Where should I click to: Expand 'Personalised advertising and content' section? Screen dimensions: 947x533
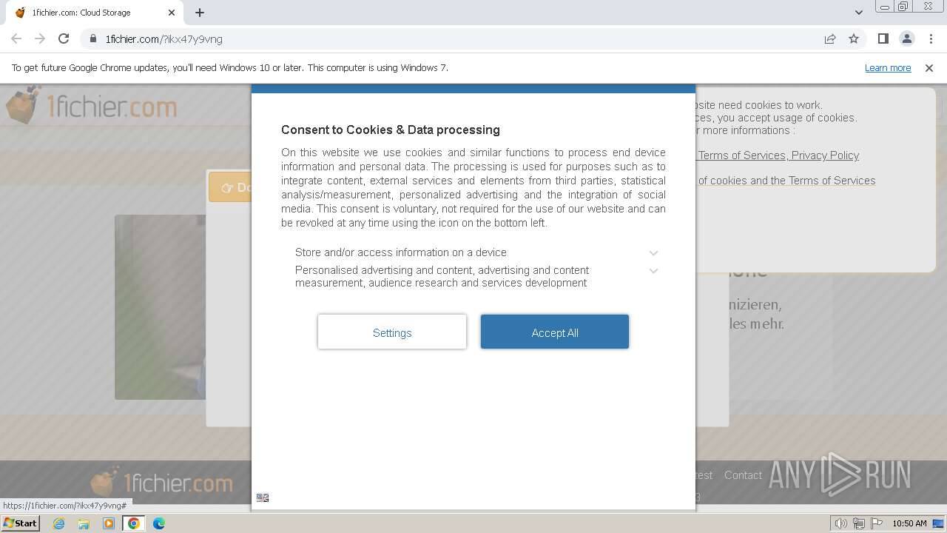click(x=476, y=276)
